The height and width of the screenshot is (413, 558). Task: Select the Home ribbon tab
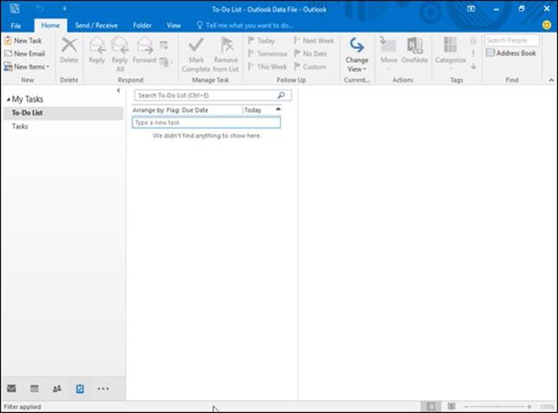click(51, 25)
